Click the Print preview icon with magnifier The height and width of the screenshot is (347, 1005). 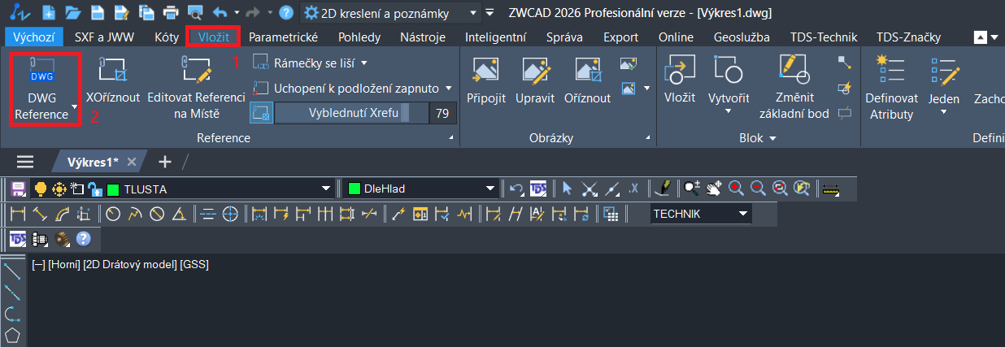[195, 12]
